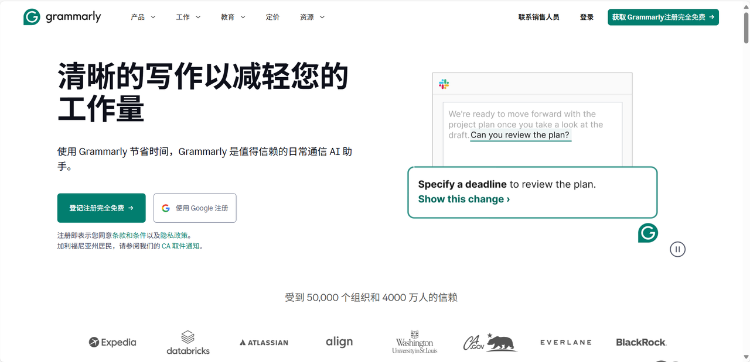Open the 条款和条件 link
Image resolution: width=750 pixels, height=362 pixels.
[129, 235]
